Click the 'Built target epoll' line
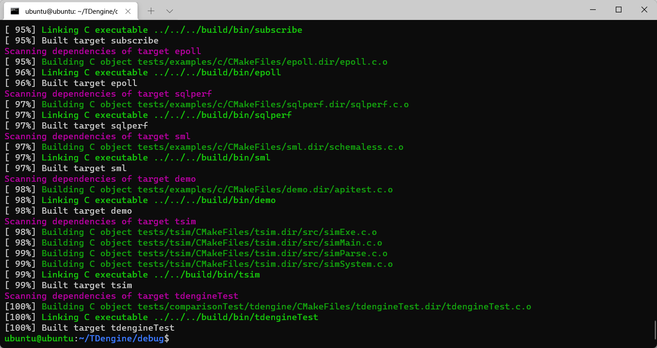The width and height of the screenshot is (657, 348). (71, 83)
